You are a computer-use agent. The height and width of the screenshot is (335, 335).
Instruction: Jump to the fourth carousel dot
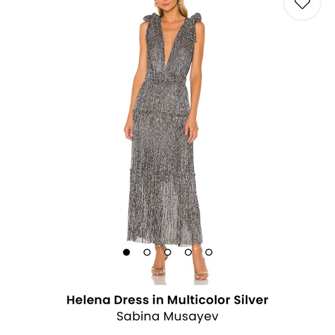[188, 252]
